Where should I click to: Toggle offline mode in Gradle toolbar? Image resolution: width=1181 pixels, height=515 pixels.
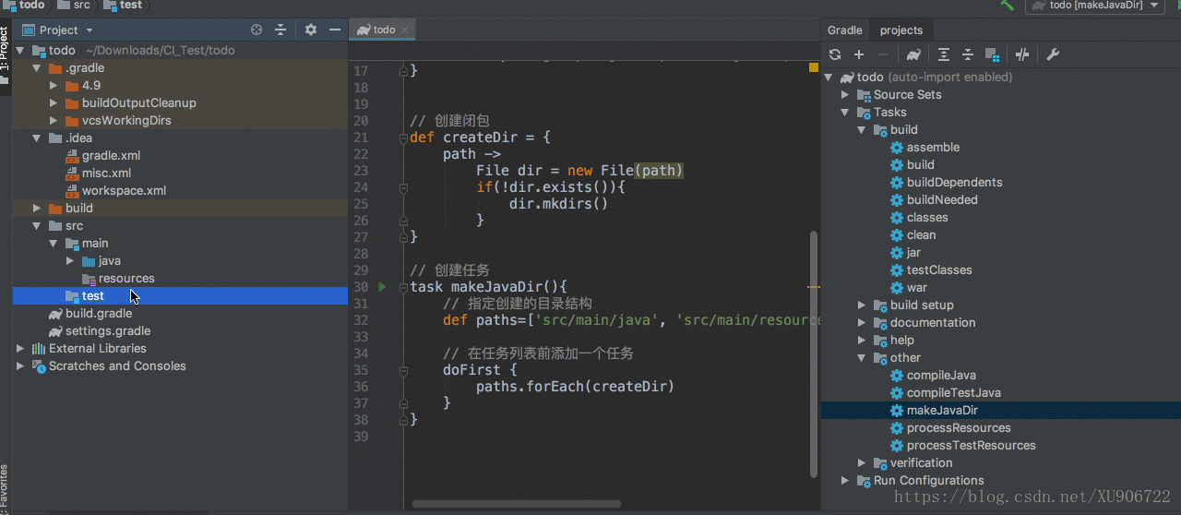click(1021, 54)
